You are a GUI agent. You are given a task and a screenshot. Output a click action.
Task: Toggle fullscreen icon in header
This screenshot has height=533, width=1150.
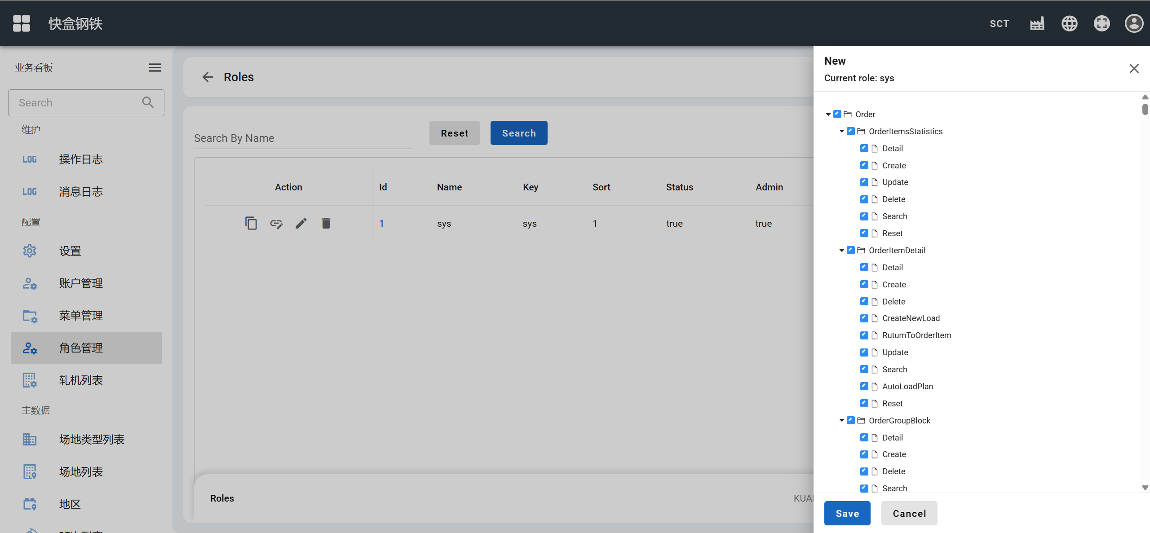(x=1102, y=23)
